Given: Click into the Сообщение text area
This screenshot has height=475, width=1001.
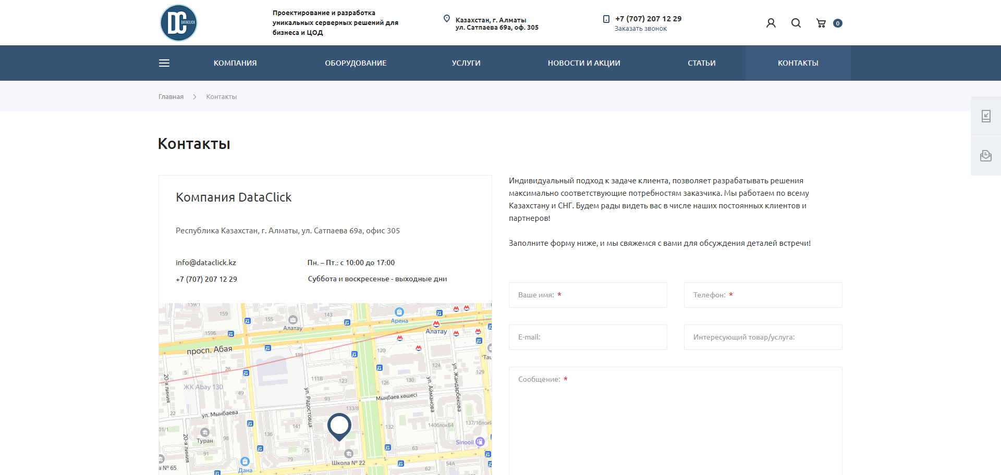Looking at the screenshot, I should coord(676,421).
